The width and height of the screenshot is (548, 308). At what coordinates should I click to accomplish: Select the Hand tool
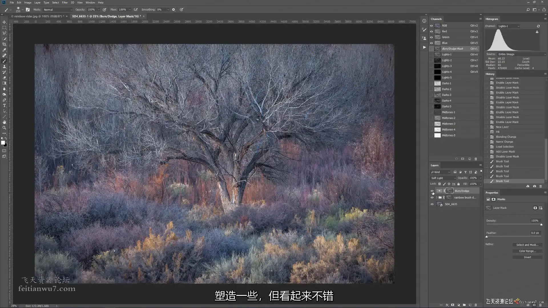(4, 122)
